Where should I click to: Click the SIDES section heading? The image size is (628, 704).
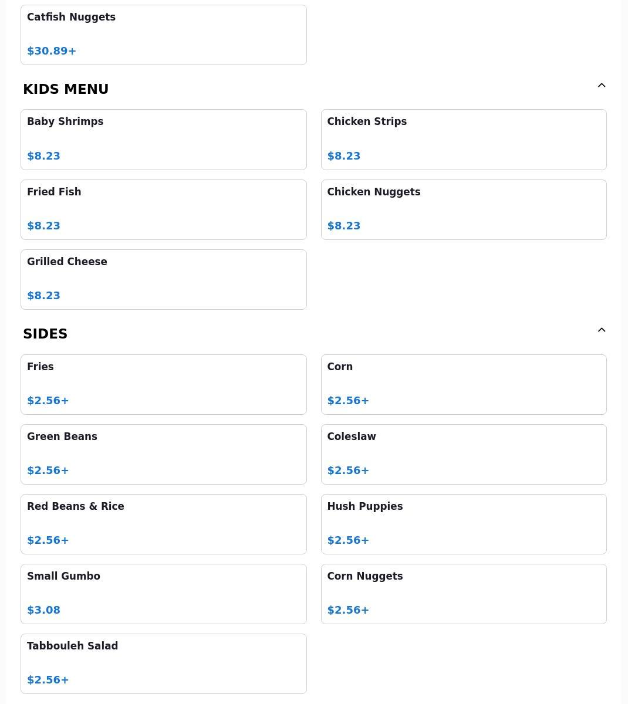coord(45,334)
